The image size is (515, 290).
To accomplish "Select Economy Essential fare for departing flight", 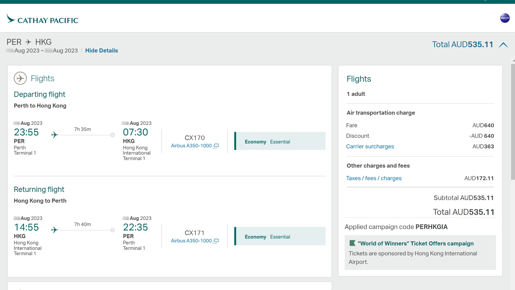I will click(280, 141).
